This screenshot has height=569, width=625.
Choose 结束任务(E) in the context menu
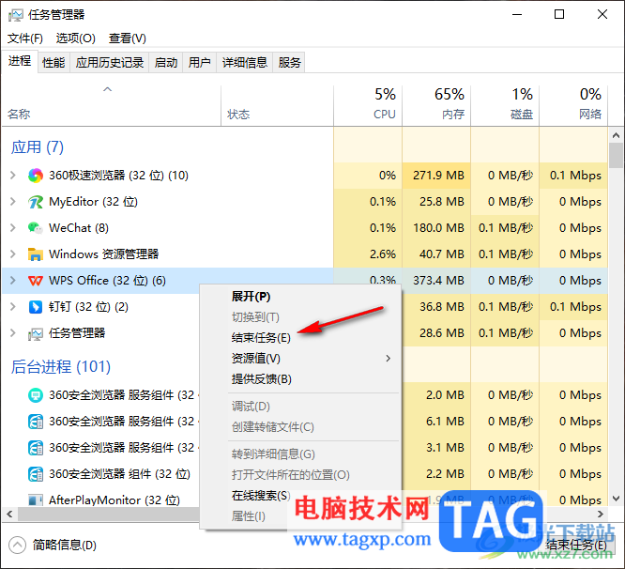tap(261, 338)
